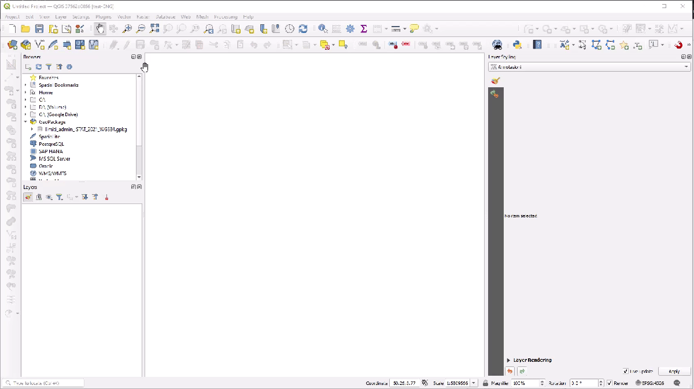Select the Pan Map hand tool
This screenshot has width=694, height=389.
[100, 29]
